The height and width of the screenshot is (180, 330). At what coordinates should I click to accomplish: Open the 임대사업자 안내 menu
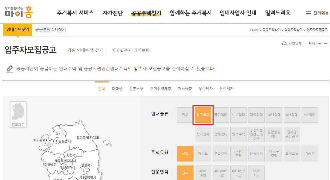tap(238, 12)
